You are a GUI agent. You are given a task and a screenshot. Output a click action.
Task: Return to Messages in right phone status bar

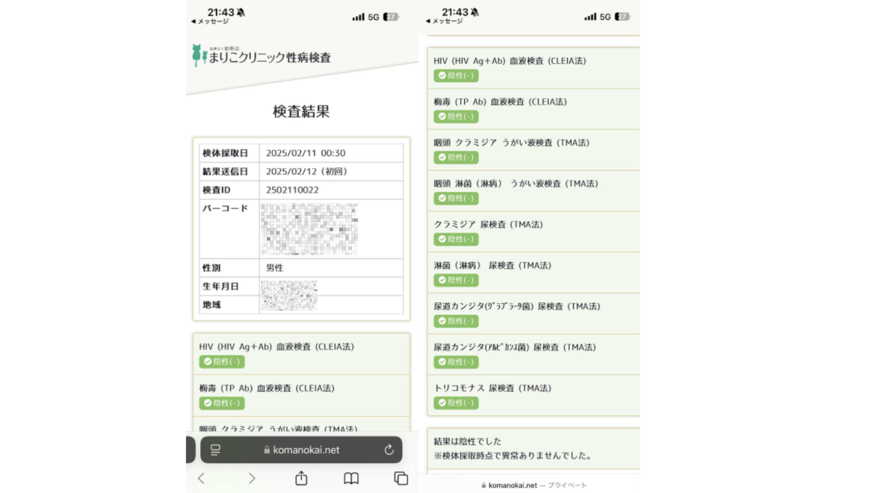tap(445, 21)
